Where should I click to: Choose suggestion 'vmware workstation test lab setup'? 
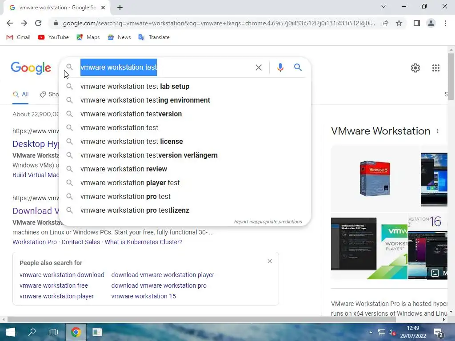(x=185, y=87)
